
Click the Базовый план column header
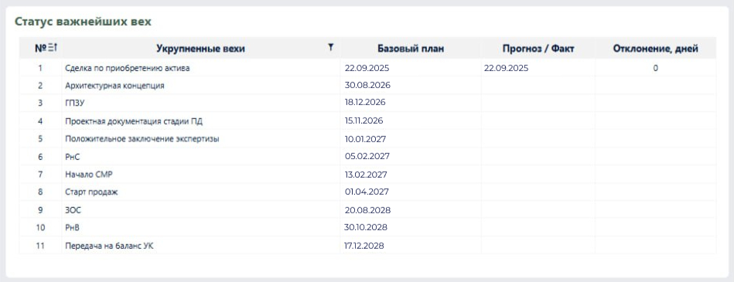pos(411,48)
